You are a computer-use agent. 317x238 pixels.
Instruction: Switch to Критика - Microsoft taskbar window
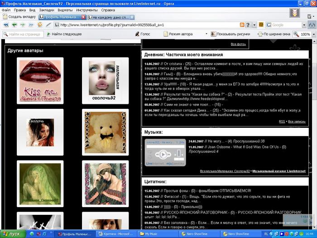(x=115, y=234)
